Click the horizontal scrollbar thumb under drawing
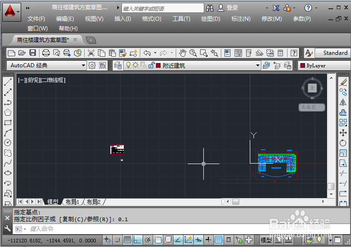 (236, 202)
